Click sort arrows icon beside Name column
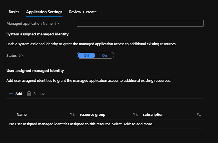The height and width of the screenshot is (143, 218). (72, 115)
